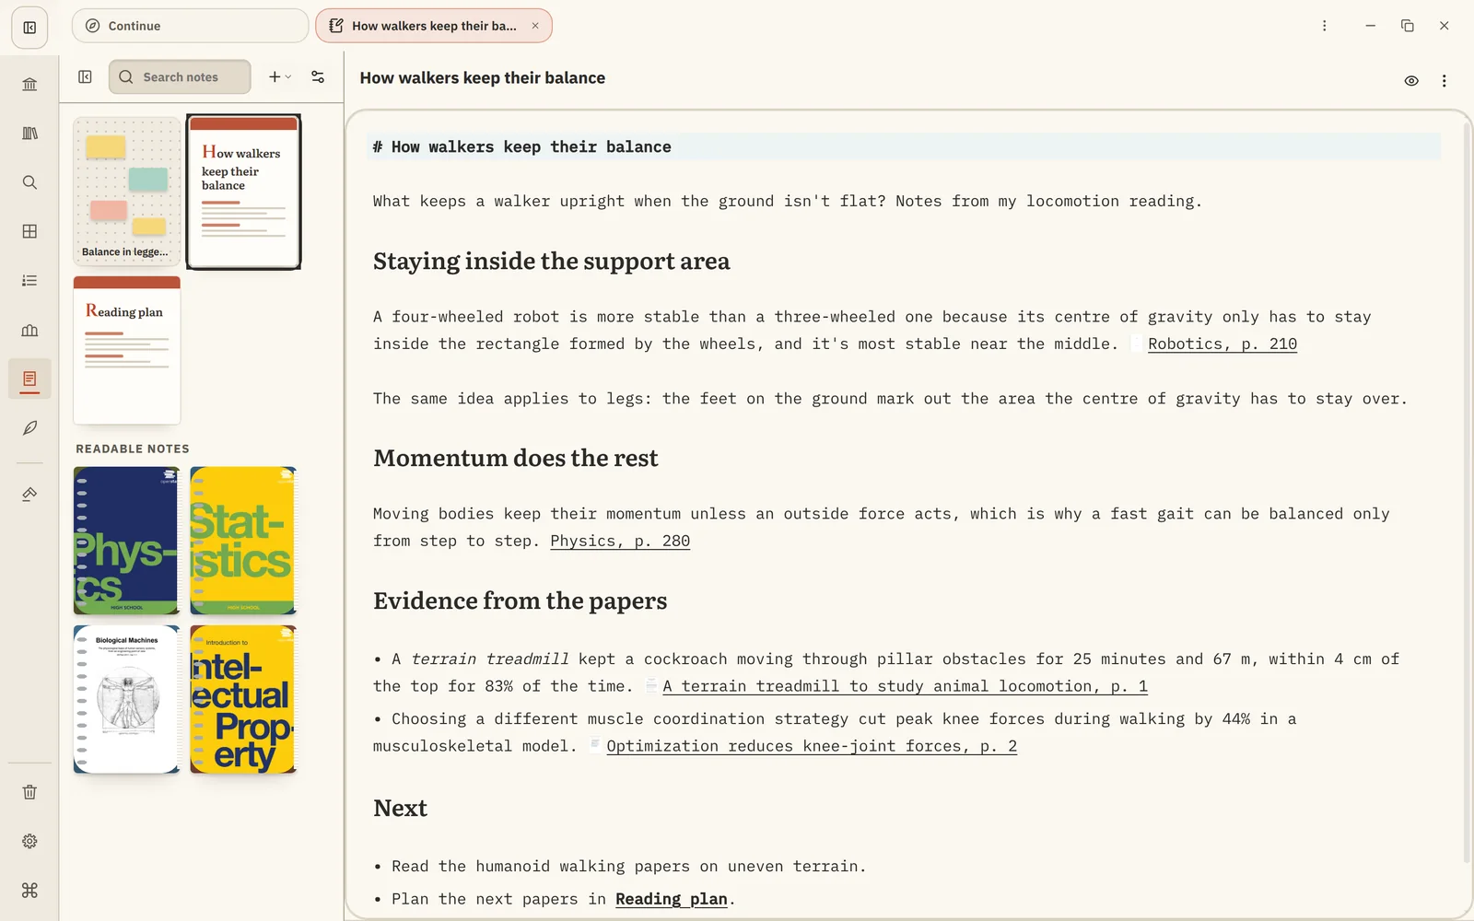Open the Reading plan note card
The height and width of the screenshot is (921, 1474).
tap(127, 350)
